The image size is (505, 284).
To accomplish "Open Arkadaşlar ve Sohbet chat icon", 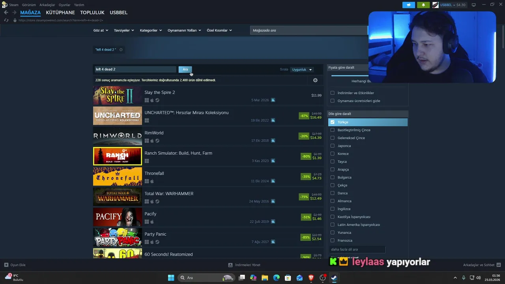I will [499, 265].
